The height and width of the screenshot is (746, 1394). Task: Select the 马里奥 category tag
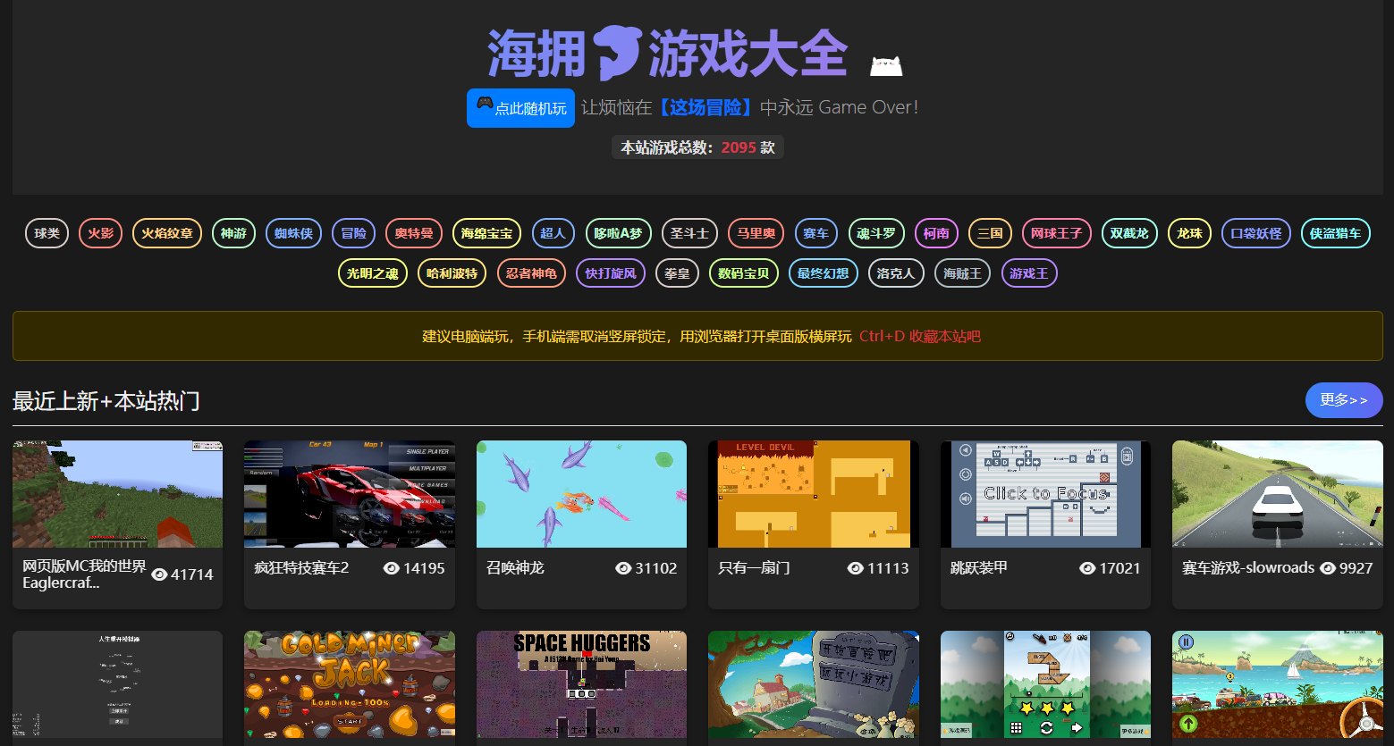[x=756, y=233]
